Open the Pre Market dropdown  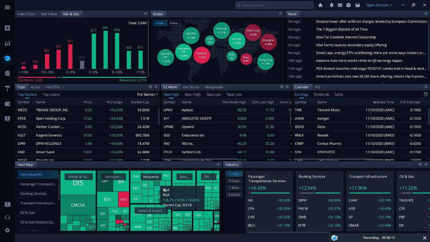point(147,94)
